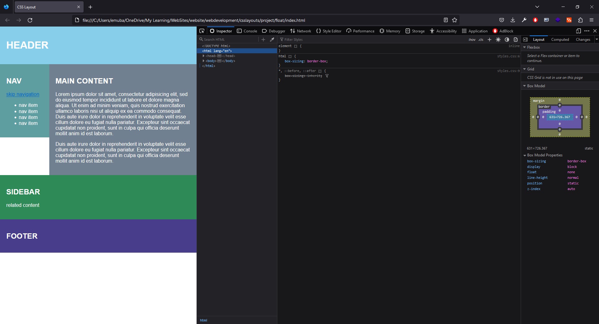Show ellipsis contents badge of head element
599x324 pixels.
219,56
